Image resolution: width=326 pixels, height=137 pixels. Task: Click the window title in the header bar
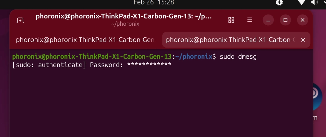click(x=124, y=16)
